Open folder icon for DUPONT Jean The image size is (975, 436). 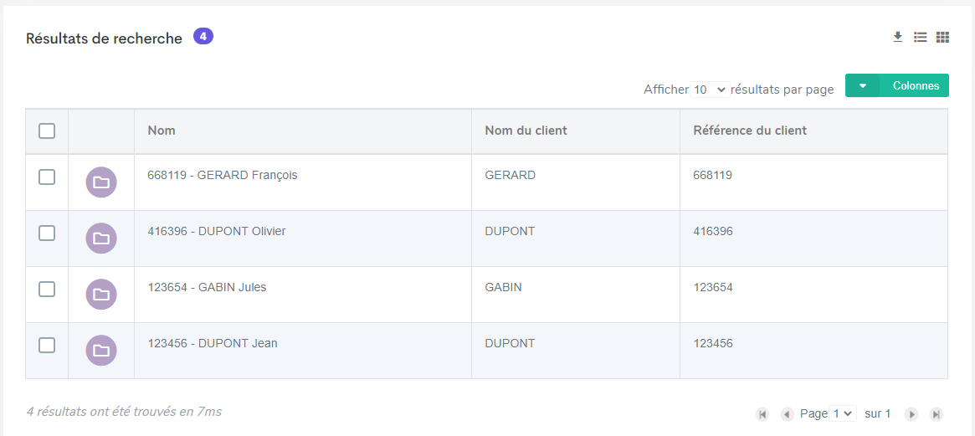point(101,351)
